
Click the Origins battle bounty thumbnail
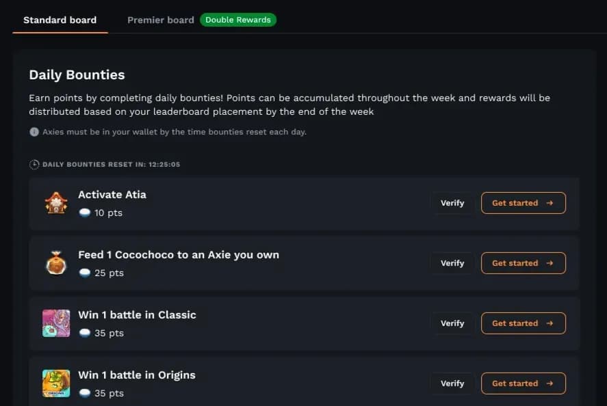pyautogui.click(x=56, y=383)
